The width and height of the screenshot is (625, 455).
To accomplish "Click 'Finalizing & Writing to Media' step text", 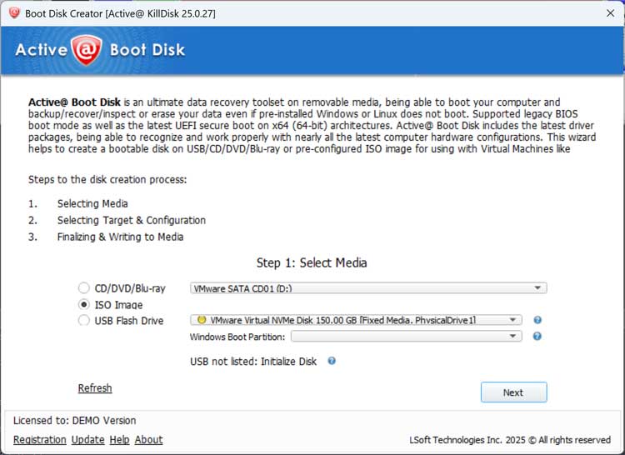I will click(120, 237).
